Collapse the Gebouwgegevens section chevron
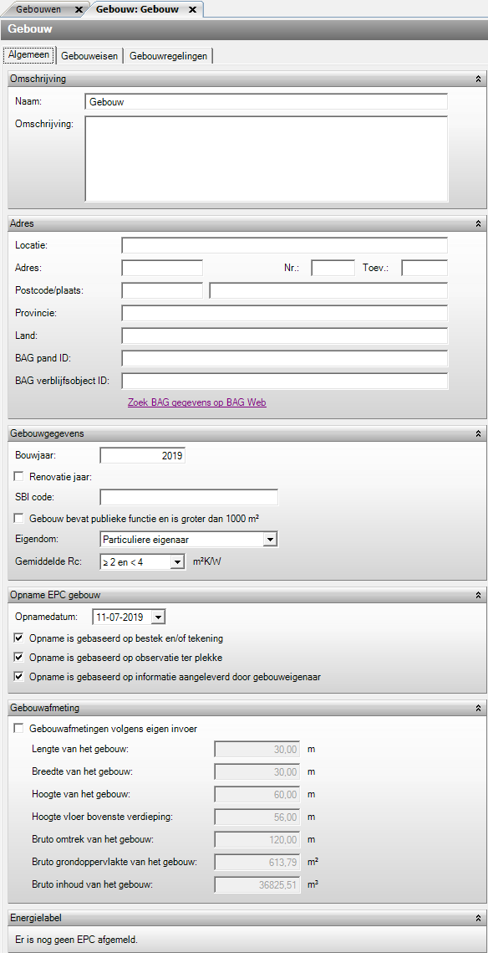 (478, 433)
